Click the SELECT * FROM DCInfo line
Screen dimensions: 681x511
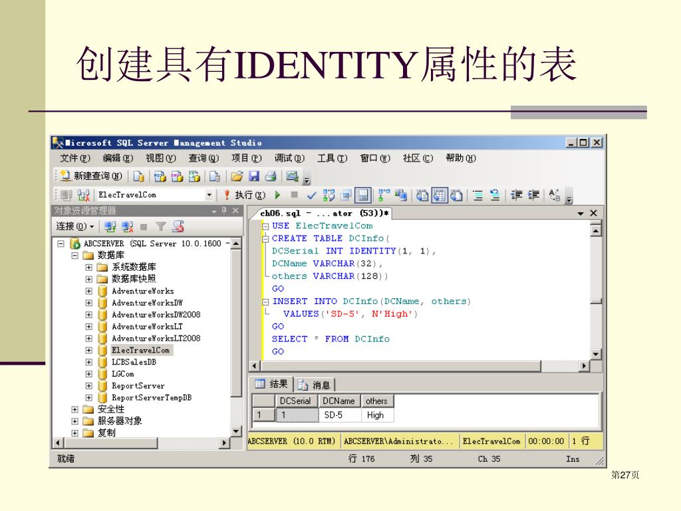click(331, 339)
